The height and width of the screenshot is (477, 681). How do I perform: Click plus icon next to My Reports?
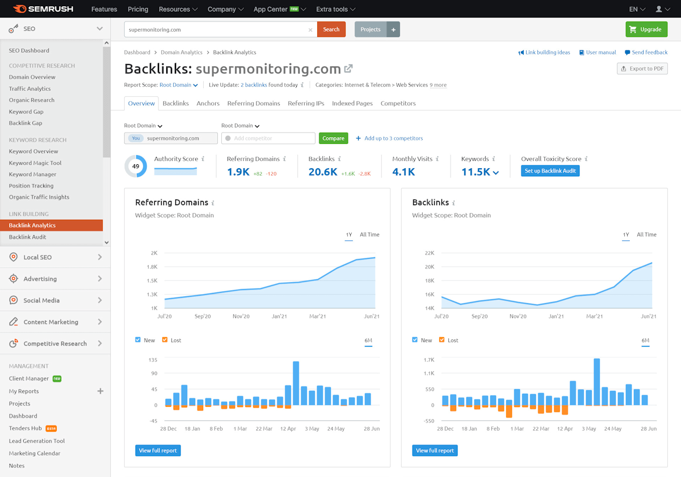pyautogui.click(x=100, y=391)
